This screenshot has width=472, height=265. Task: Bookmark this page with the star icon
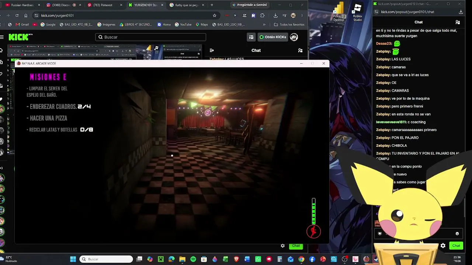pyautogui.click(x=215, y=15)
